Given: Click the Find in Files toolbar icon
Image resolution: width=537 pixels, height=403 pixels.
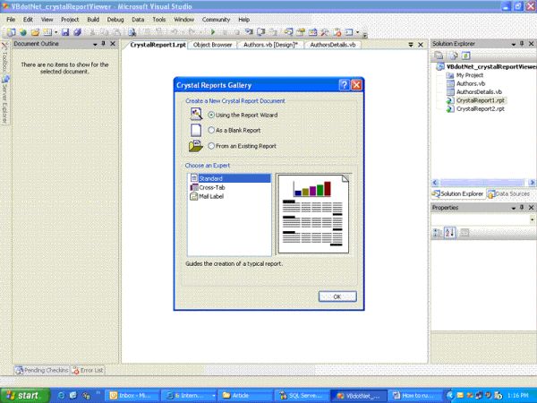Looking at the screenshot, I should [x=132, y=32].
